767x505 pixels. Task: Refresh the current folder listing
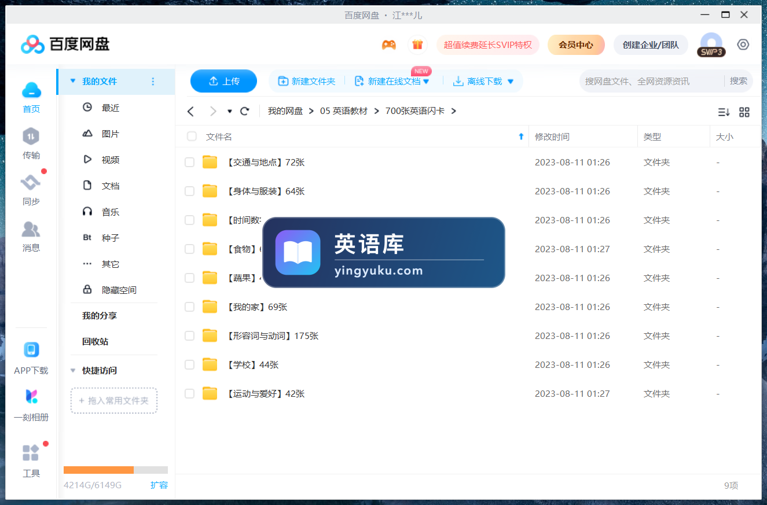245,111
